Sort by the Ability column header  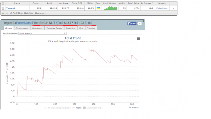(122, 3)
